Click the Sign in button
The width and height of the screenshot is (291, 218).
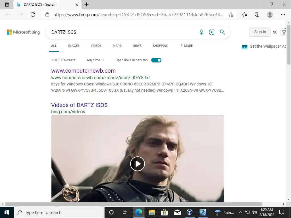pyautogui.click(x=260, y=32)
